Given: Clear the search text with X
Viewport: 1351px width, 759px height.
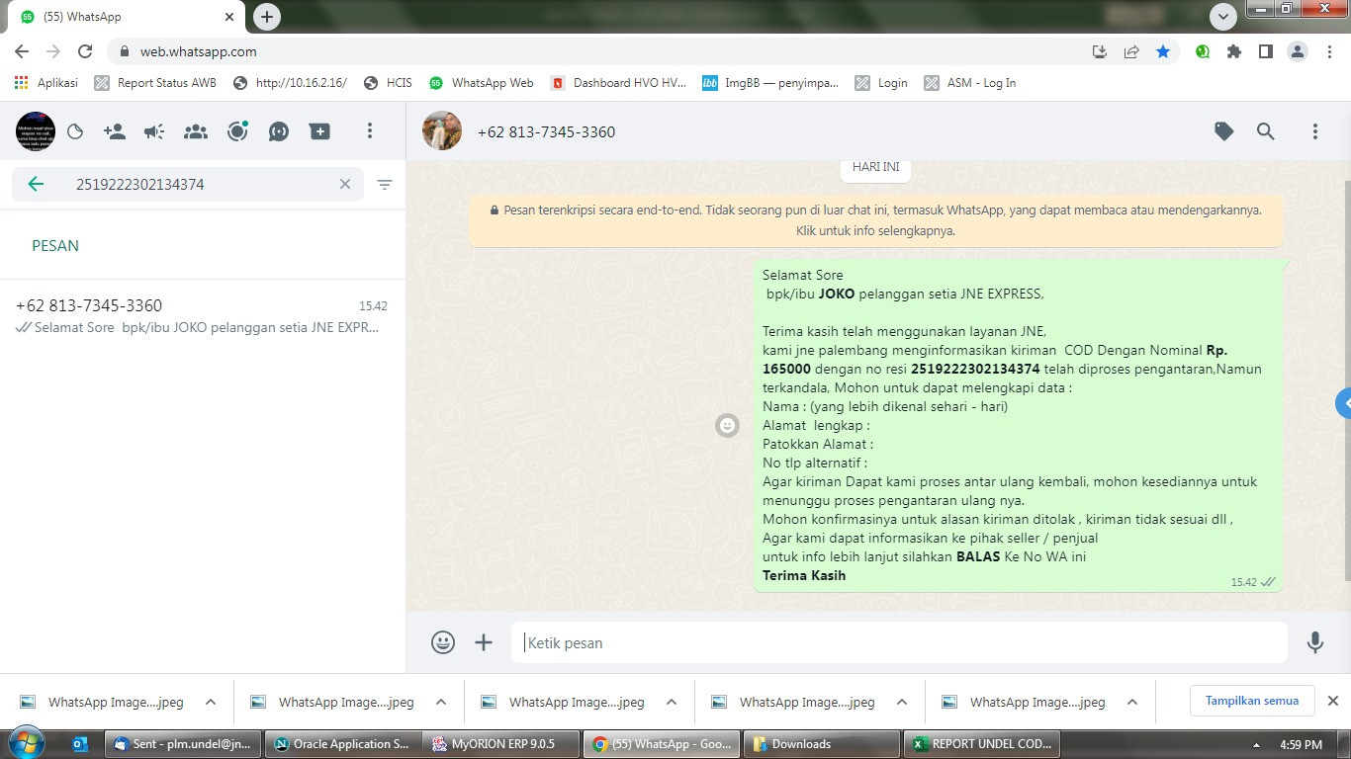Looking at the screenshot, I should (x=345, y=184).
